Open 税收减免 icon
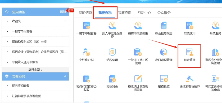This screenshot has height=103, width=222. (112, 78)
